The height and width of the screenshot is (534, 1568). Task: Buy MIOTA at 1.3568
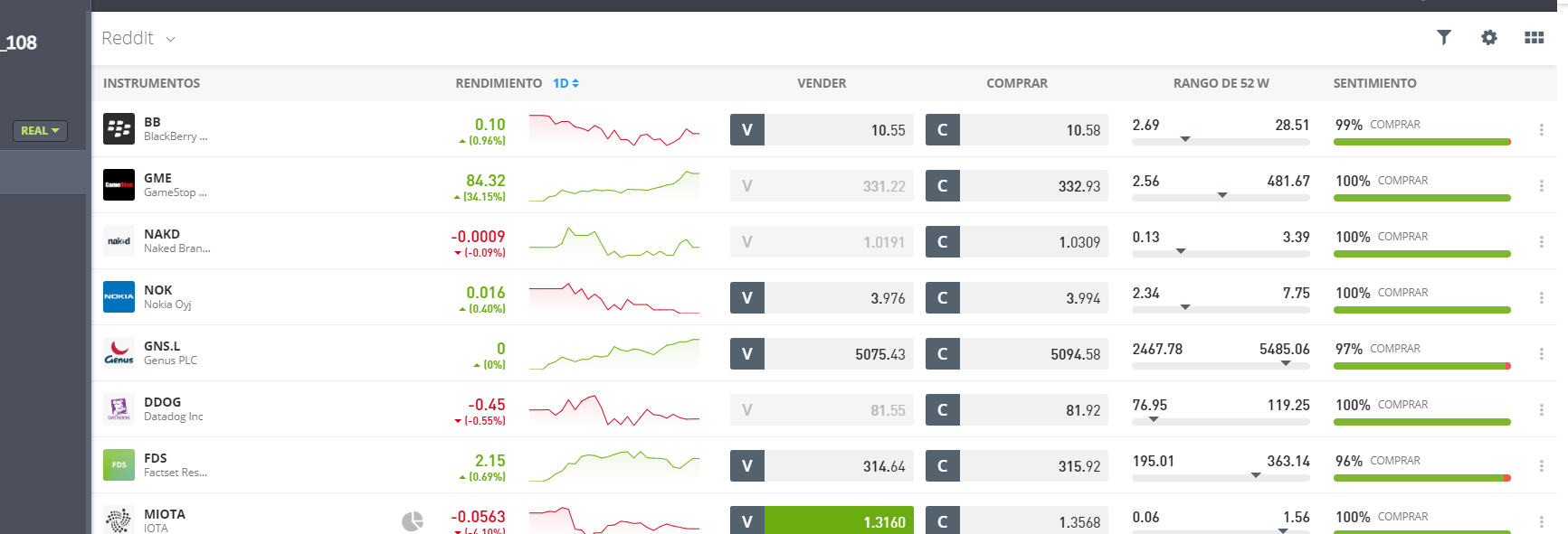1017,520
